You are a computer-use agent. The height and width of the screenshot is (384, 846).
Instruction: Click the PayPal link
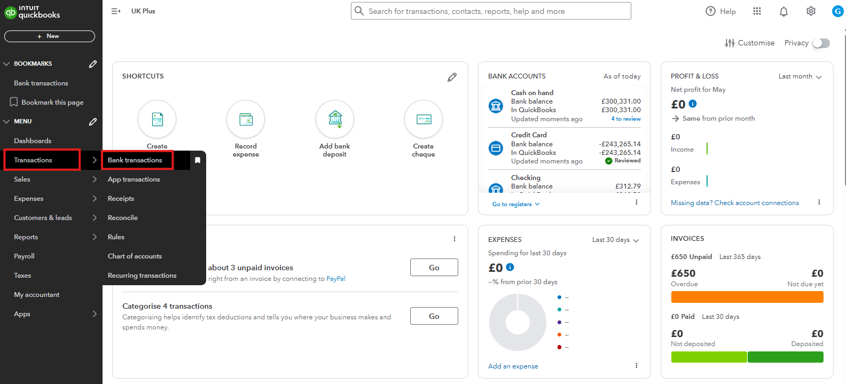pos(336,279)
